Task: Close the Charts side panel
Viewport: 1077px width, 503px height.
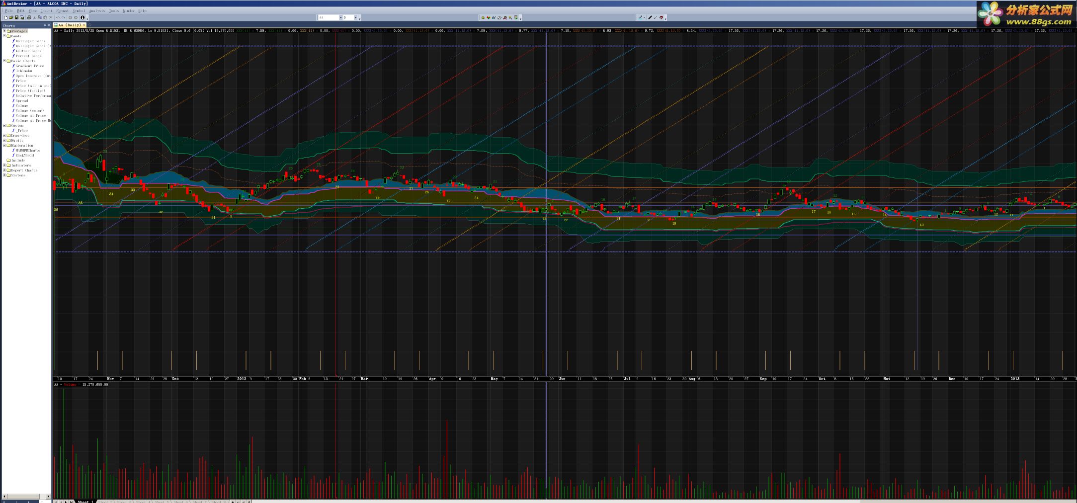Action: pyautogui.click(x=49, y=25)
